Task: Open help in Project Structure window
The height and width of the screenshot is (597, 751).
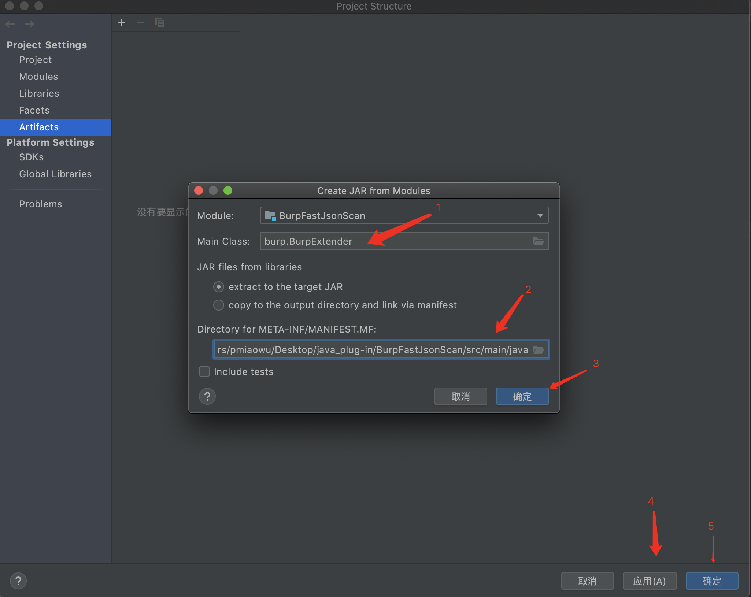Action: 18,581
